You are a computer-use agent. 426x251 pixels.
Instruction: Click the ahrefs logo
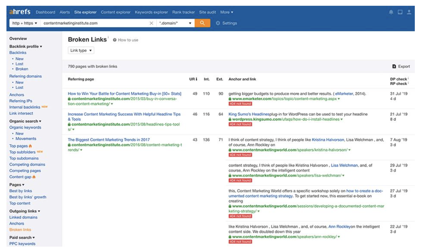tap(20, 12)
